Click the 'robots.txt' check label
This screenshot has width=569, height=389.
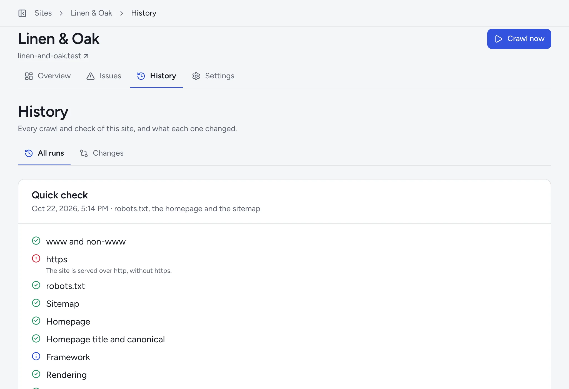tap(65, 286)
